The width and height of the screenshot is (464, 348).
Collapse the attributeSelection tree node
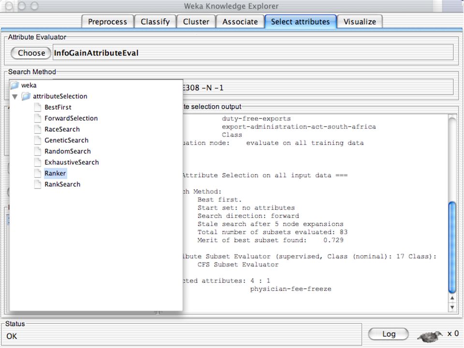[15, 97]
